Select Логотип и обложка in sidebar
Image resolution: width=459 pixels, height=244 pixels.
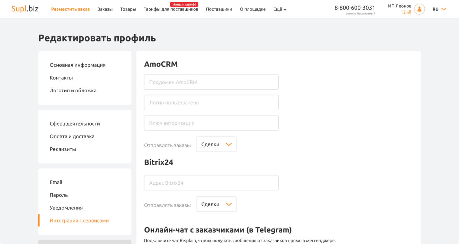[x=73, y=90]
